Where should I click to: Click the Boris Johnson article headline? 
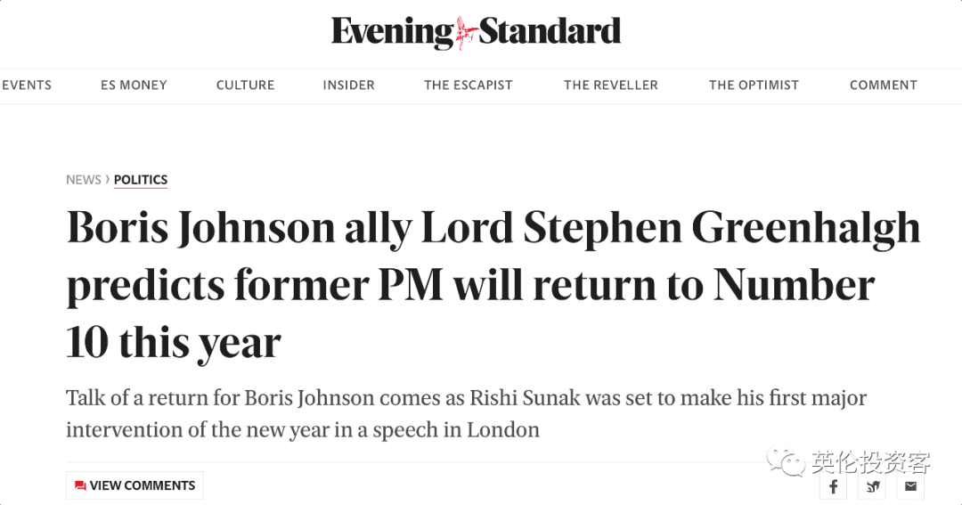(493, 285)
